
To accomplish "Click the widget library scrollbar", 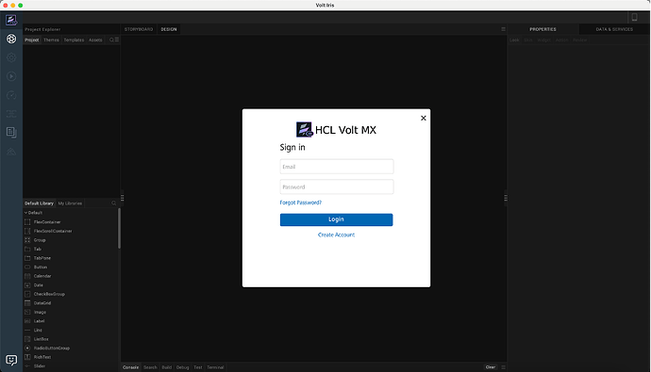I will coord(119,228).
